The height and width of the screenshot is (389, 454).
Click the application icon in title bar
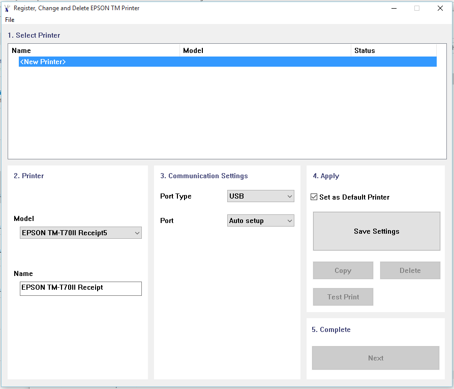tap(7, 8)
